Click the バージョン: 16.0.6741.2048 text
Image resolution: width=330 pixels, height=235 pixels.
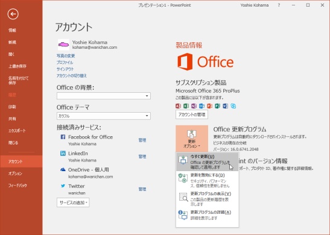[x=236, y=149]
